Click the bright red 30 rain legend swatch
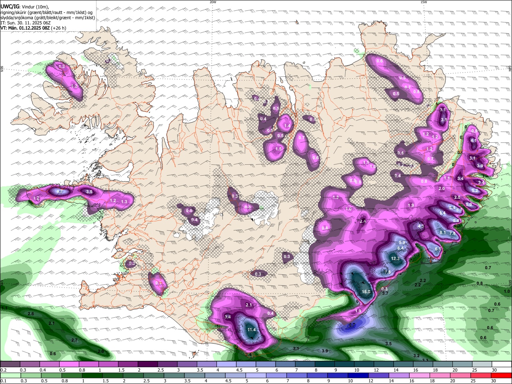 click(x=502, y=375)
